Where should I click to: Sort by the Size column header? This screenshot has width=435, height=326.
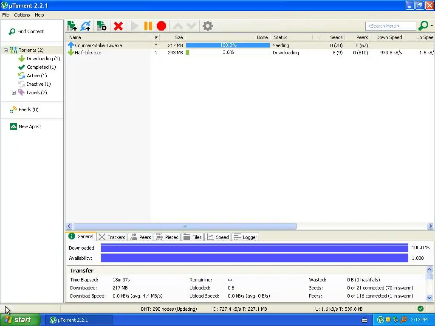coord(172,37)
